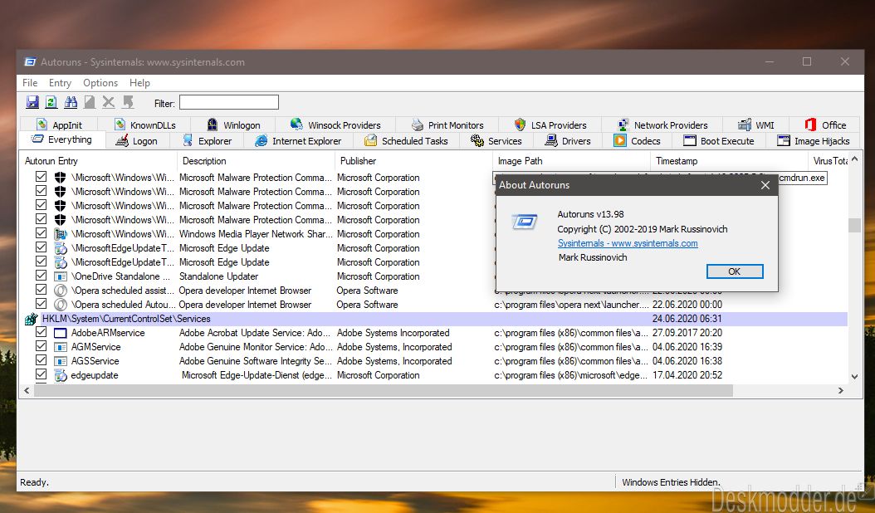Click the Opera scheduled assist entry icon

[61, 291]
